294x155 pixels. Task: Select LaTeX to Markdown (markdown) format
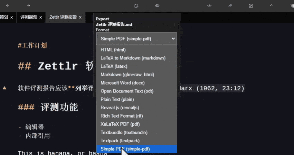[137, 58]
